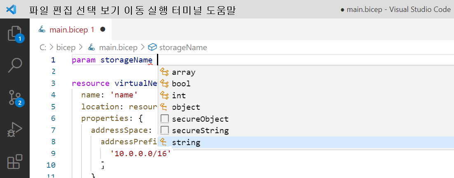The height and width of the screenshot is (178, 454).
Task: Choose int from the suggestion list
Action: click(x=306, y=95)
